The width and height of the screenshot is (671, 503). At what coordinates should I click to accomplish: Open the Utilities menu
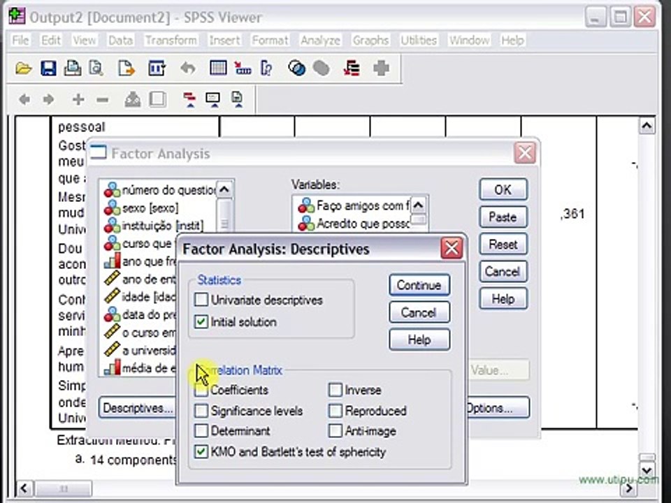[x=419, y=41]
